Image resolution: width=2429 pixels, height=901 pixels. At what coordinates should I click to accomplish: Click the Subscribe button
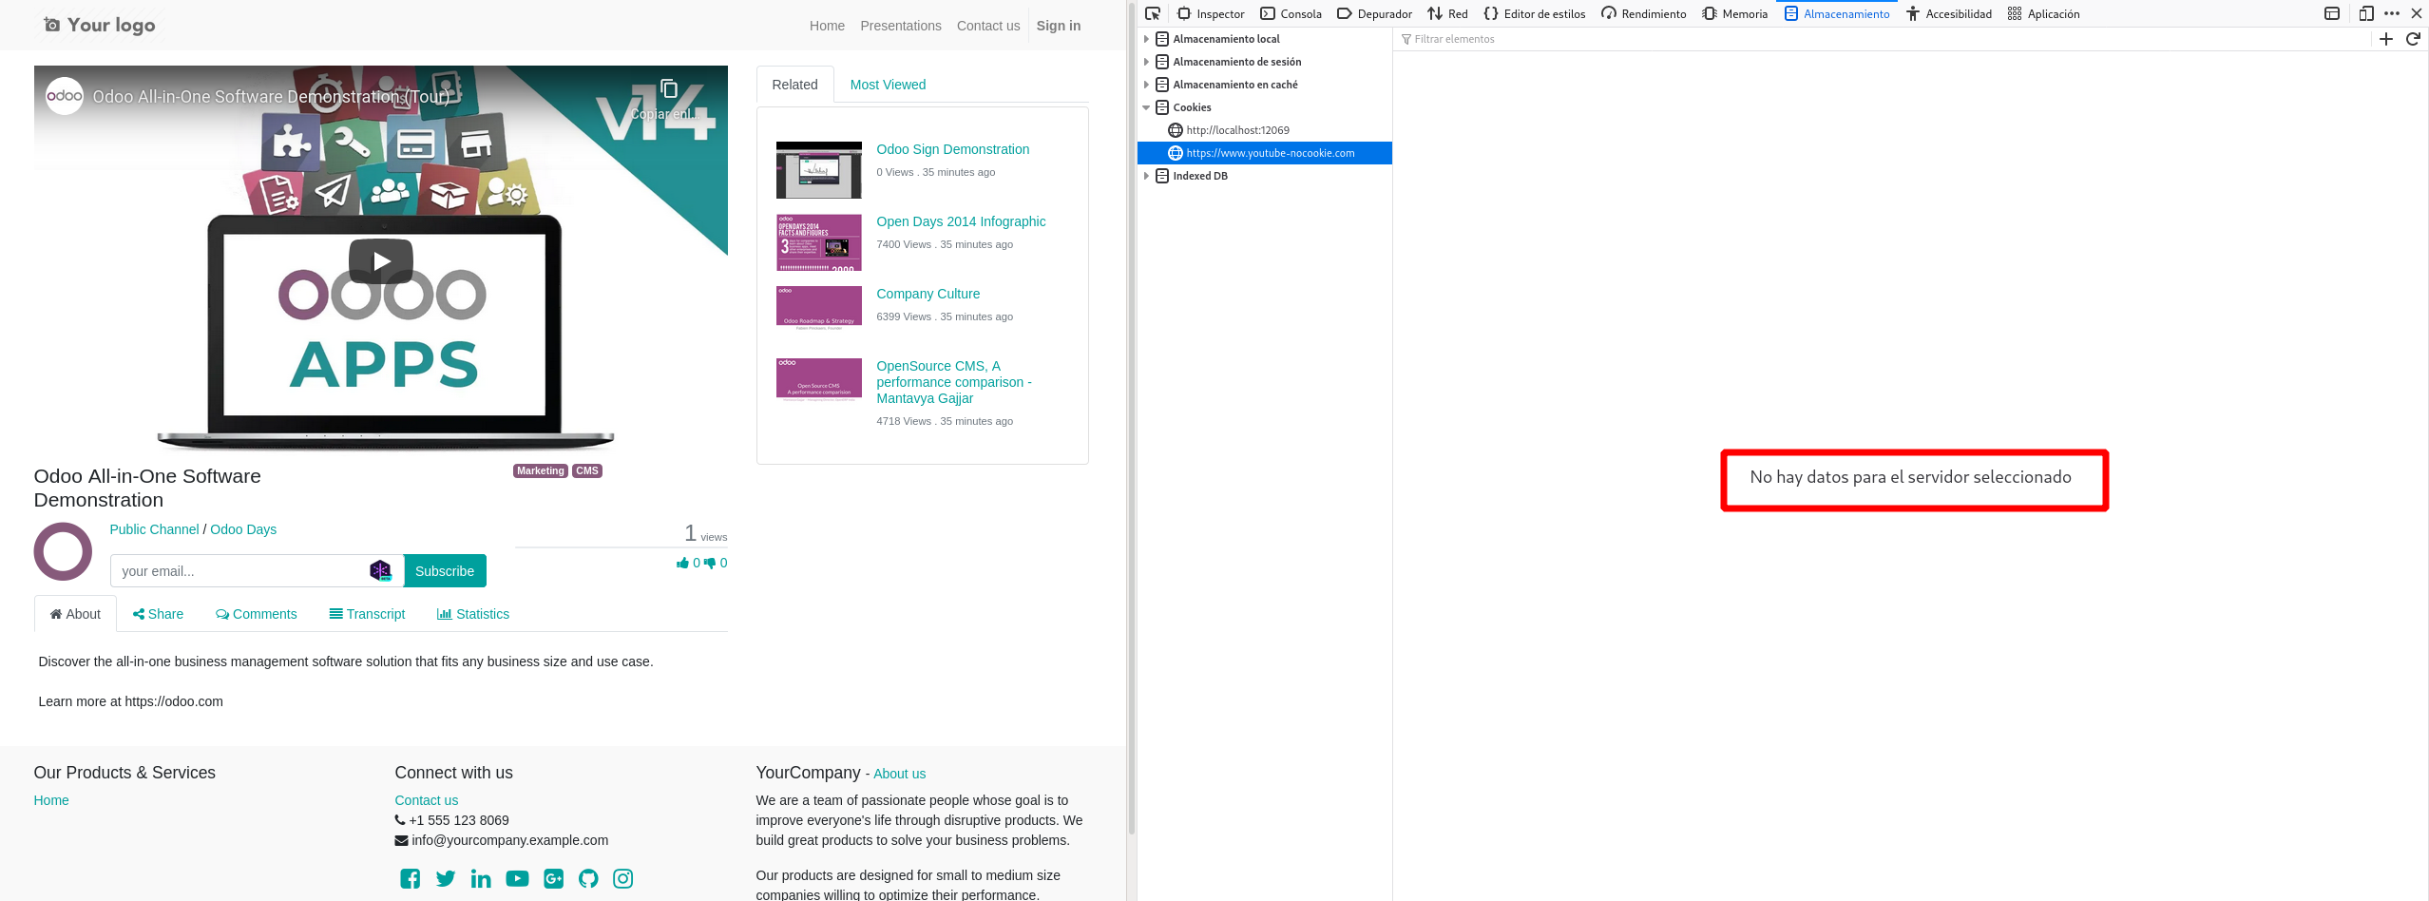(x=445, y=571)
